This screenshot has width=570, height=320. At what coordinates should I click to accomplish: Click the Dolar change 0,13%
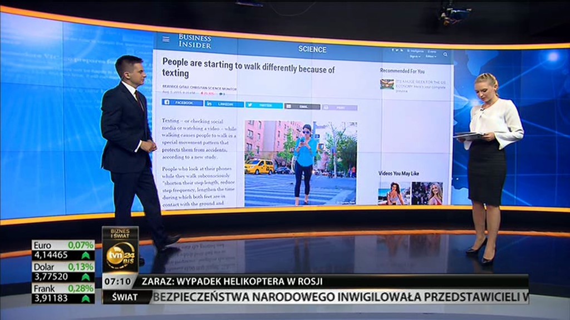pyautogui.click(x=81, y=267)
